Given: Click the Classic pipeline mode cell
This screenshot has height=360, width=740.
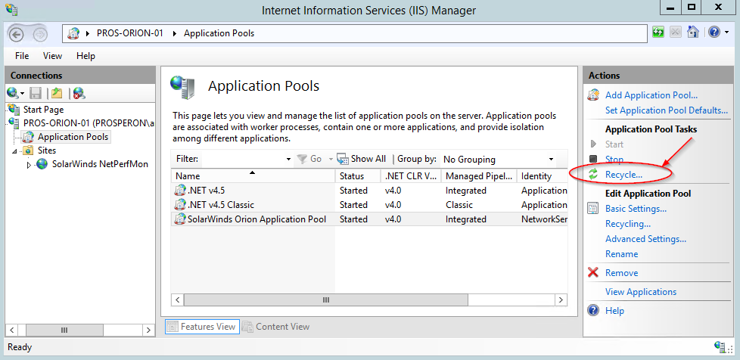Looking at the screenshot, I should [x=459, y=205].
